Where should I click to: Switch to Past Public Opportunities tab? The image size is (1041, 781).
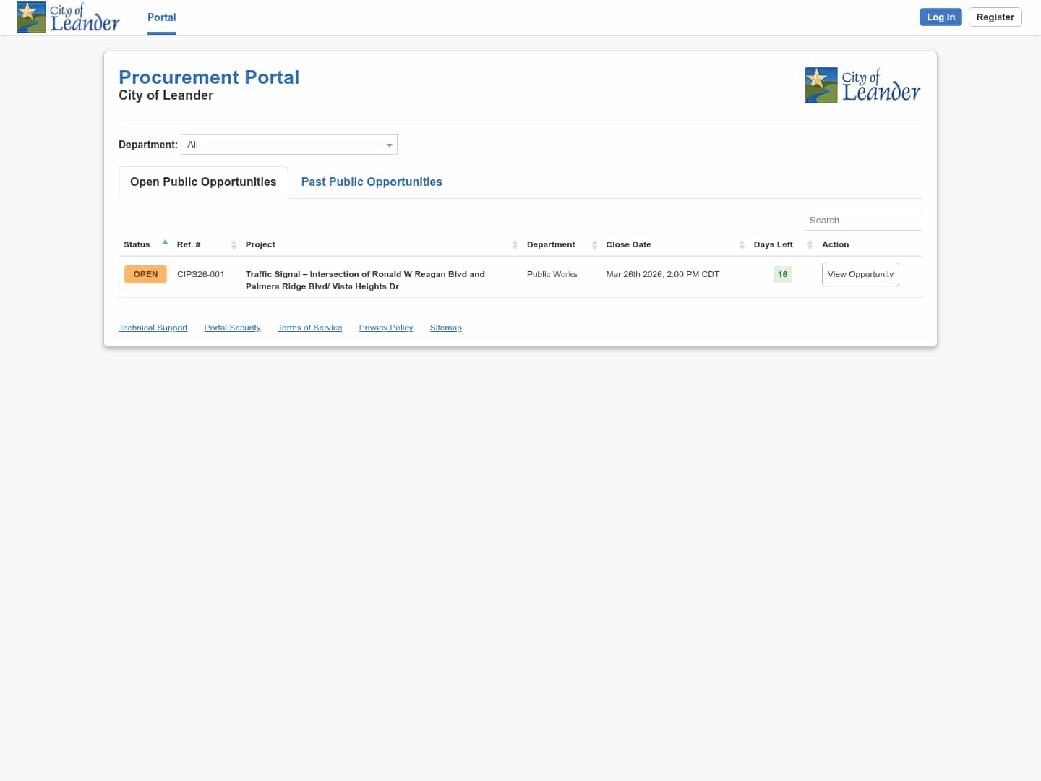pos(371,182)
